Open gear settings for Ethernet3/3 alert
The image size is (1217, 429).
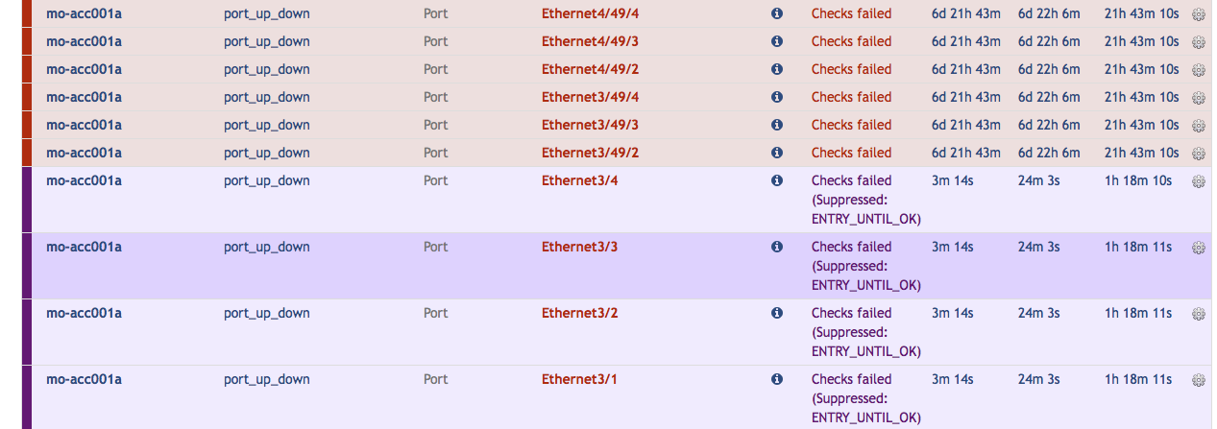point(1199,248)
